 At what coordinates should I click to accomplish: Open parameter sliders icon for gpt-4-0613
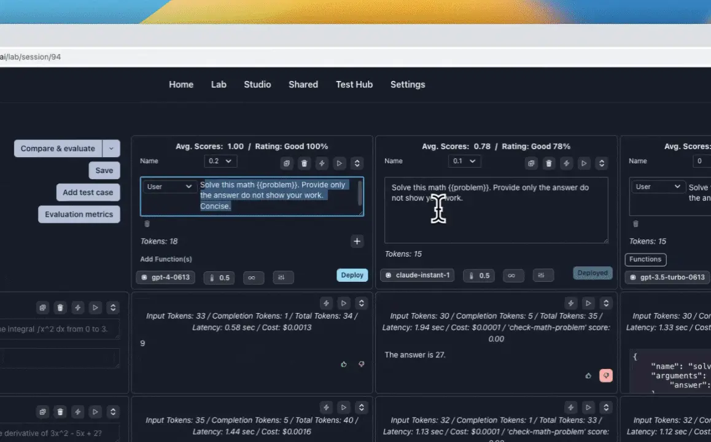point(283,277)
